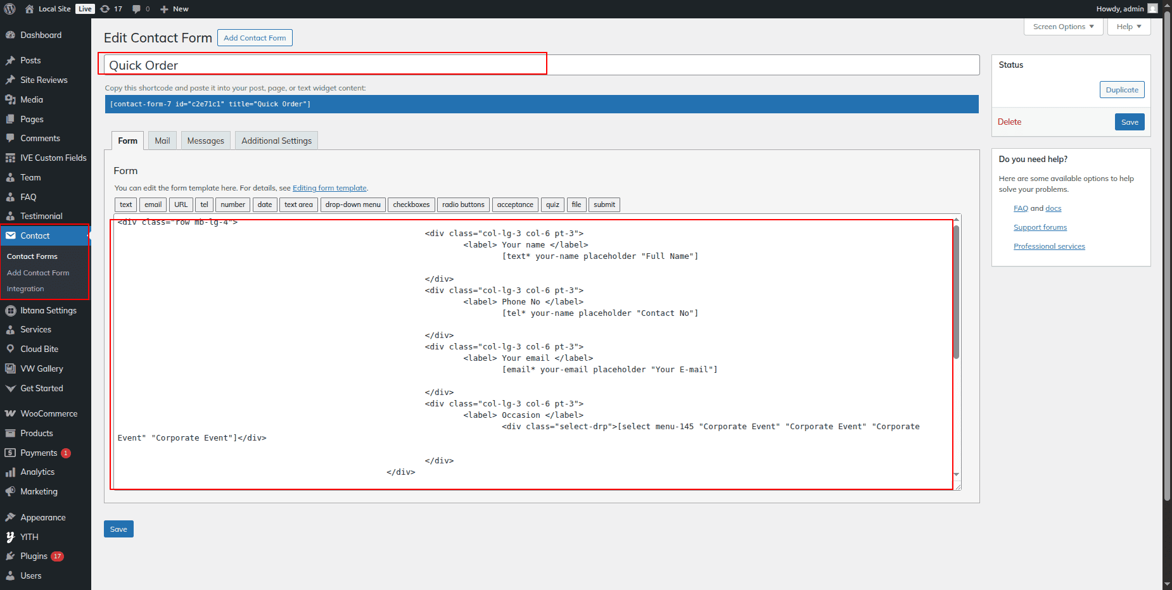The width and height of the screenshot is (1172, 590).
Task: Click the Duplicate button
Action: pos(1121,90)
